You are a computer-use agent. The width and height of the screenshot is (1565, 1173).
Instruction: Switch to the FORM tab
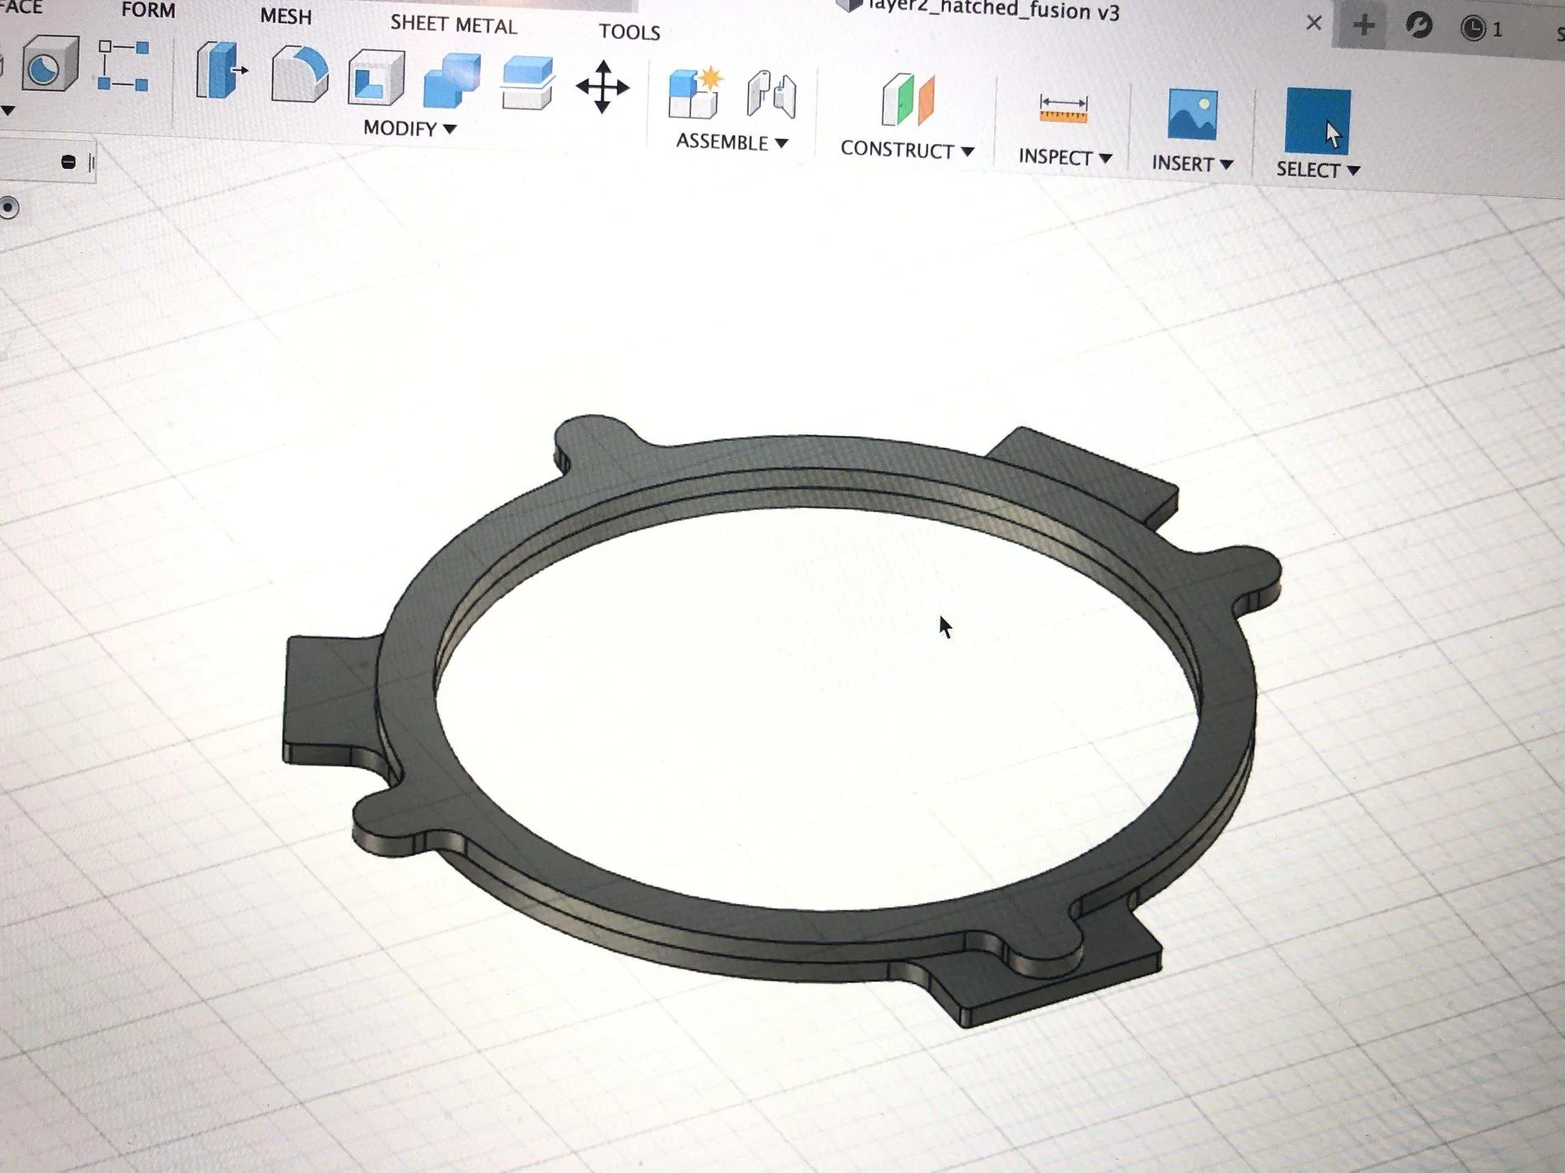pyautogui.click(x=148, y=10)
